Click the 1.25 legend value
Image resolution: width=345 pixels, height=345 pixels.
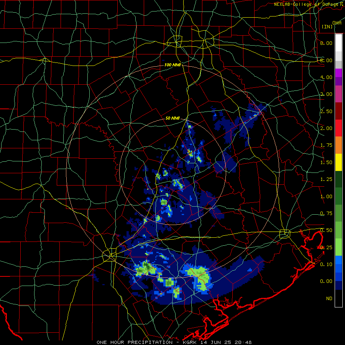(x=326, y=179)
